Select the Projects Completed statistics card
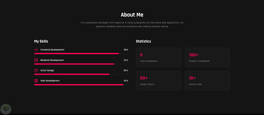Viewport: 264px width, 115px height. click(207, 57)
